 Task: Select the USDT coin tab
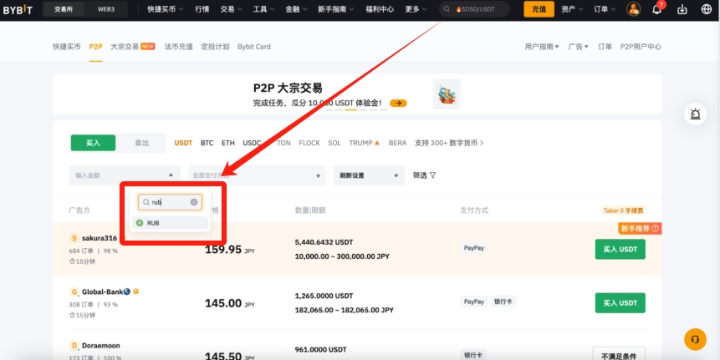point(183,143)
